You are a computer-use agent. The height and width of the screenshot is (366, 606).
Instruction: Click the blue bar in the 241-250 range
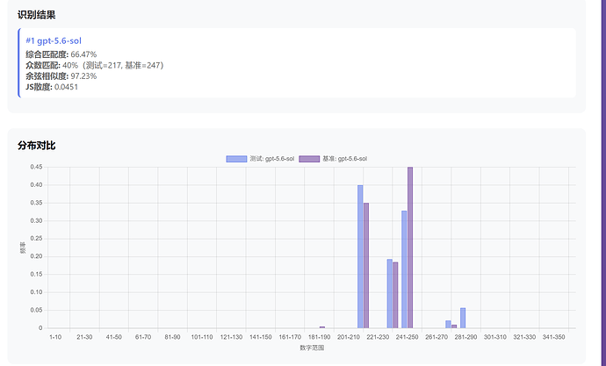(x=404, y=269)
